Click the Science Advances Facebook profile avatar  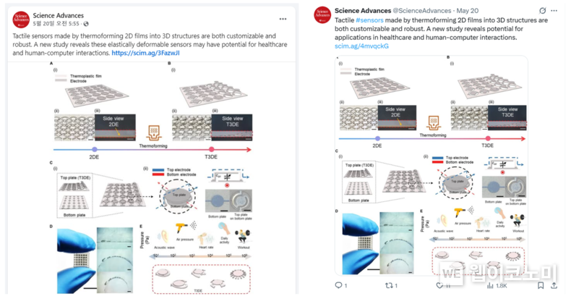(x=21, y=20)
